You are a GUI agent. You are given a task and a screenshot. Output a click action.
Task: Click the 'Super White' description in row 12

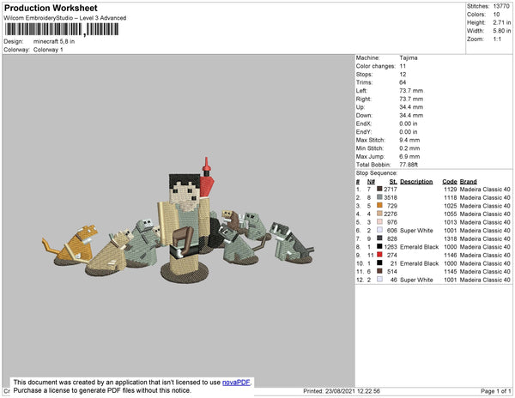(x=416, y=280)
